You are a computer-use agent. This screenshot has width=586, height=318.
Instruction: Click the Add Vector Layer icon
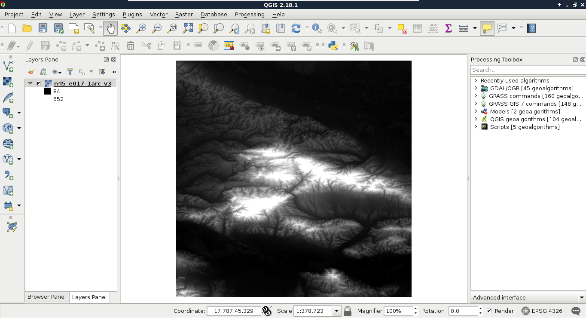(8, 66)
